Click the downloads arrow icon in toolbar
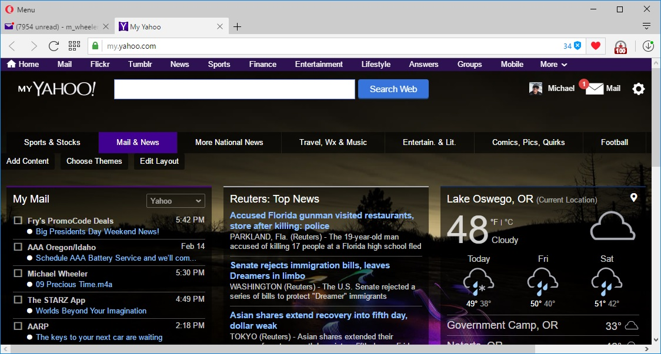 click(648, 46)
